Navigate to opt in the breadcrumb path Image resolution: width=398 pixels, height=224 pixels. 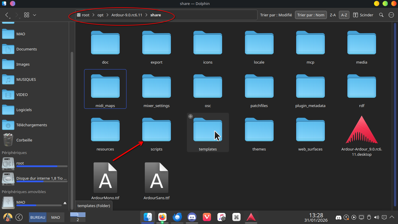tap(100, 15)
